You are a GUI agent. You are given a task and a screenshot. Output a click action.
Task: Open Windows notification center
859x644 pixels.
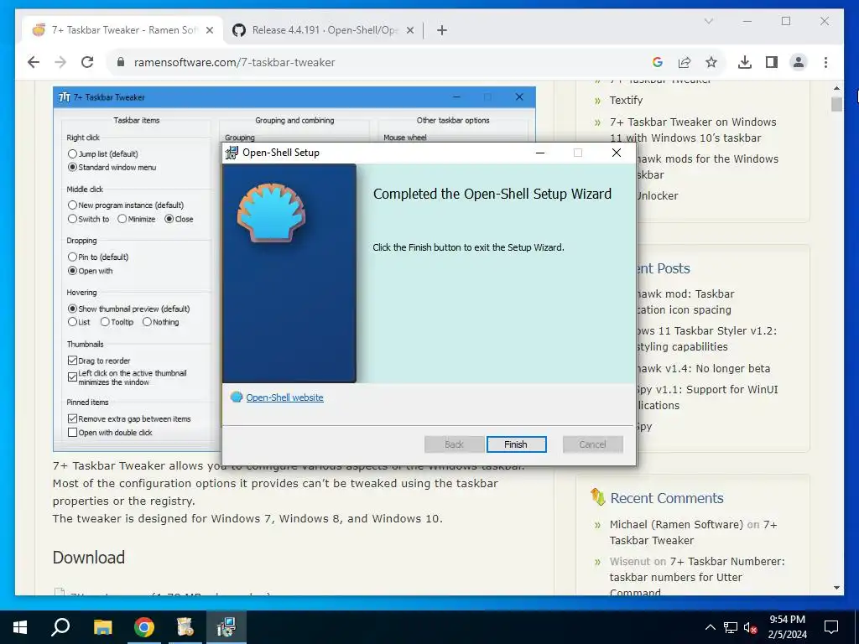[831, 627]
